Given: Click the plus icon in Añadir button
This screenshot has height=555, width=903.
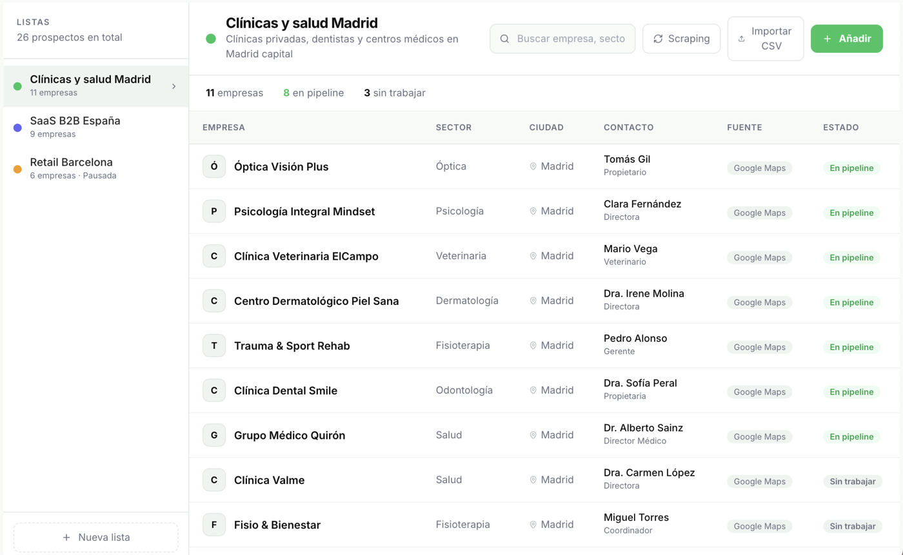Looking at the screenshot, I should coord(827,39).
